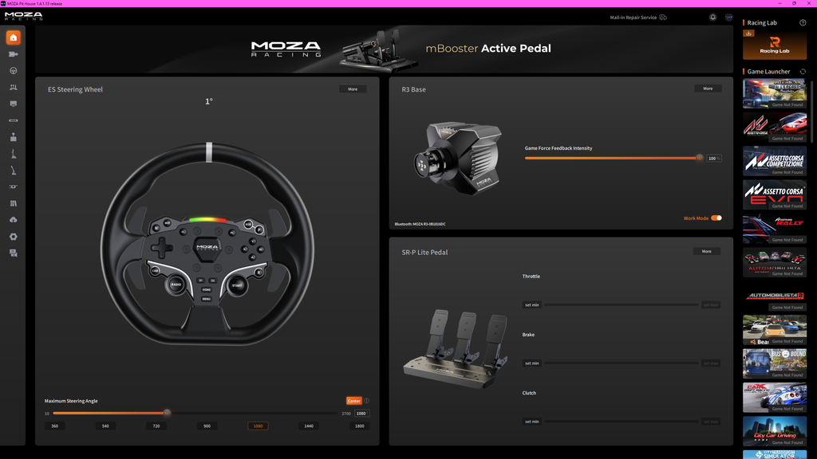The height and width of the screenshot is (459, 817).
Task: Toggle the Work Mode switch
Action: coord(716,218)
